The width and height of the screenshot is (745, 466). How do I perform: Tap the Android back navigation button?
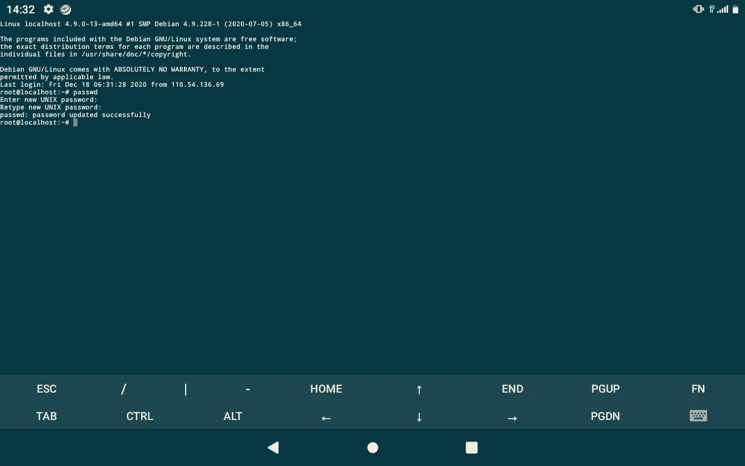pos(274,447)
